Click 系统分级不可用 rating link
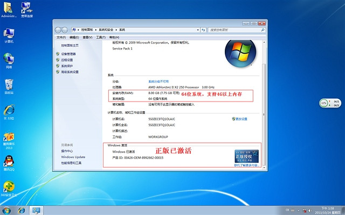The width and height of the screenshot is (345, 215). coord(158,81)
